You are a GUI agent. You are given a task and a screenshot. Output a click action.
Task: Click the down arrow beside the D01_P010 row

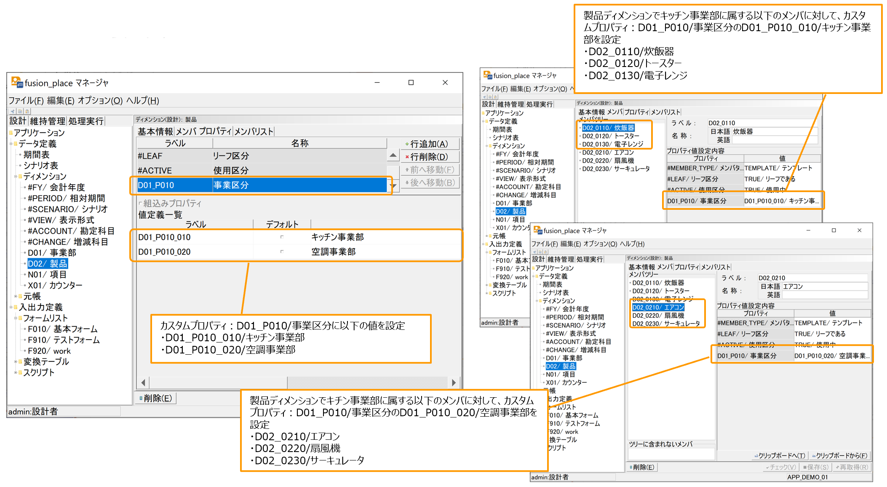393,186
